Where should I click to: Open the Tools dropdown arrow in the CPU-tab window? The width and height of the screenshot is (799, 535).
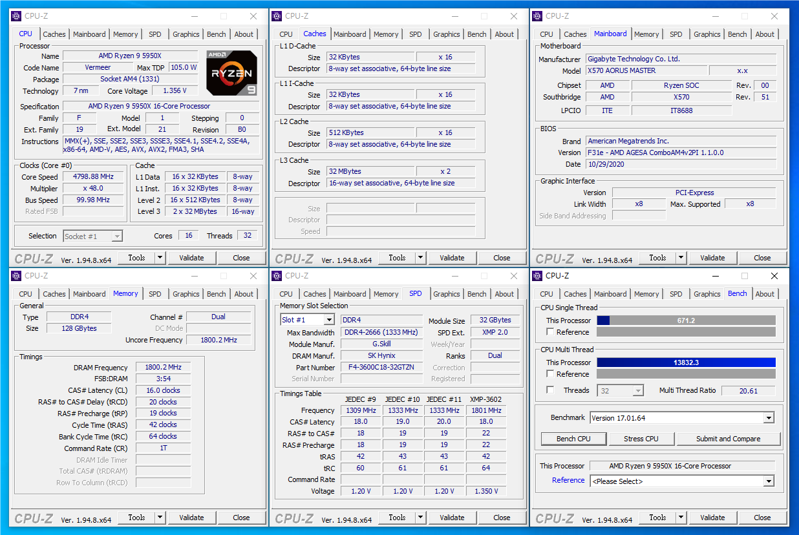(x=160, y=258)
